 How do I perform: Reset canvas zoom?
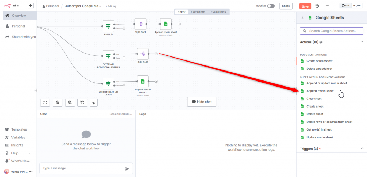[x=82, y=103]
